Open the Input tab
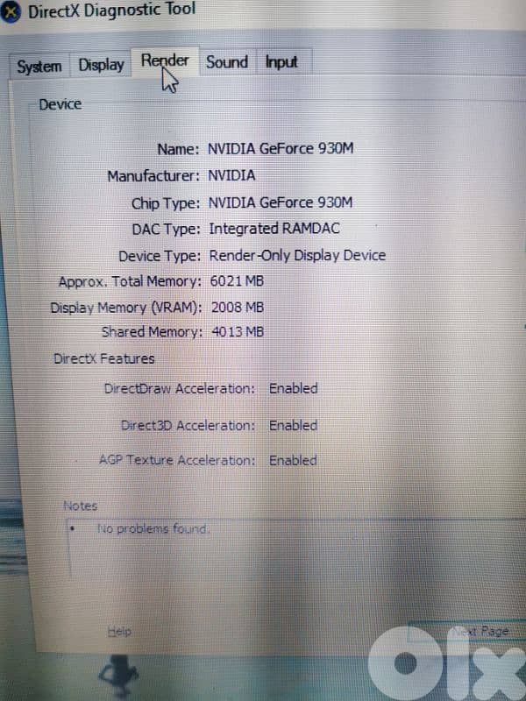Screen dimensions: 526x701 281,62
